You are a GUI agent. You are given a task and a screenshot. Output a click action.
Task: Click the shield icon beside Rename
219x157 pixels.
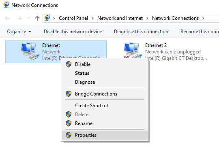click(x=69, y=123)
